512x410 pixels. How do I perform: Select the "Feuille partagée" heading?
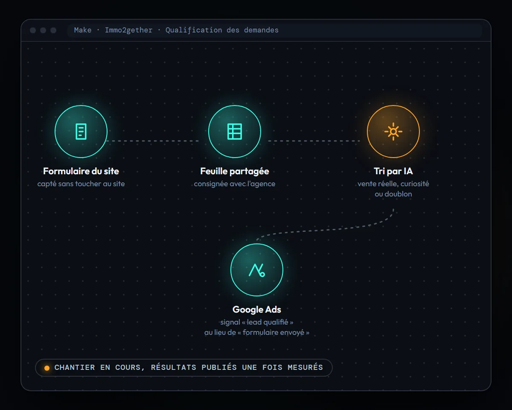click(x=235, y=171)
